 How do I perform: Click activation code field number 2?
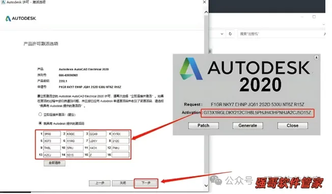point(75,134)
